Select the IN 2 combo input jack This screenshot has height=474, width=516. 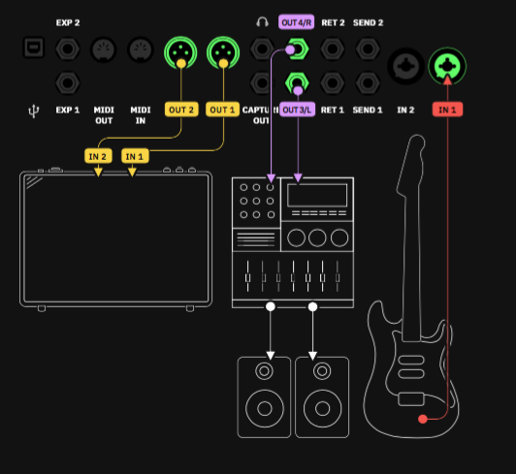pyautogui.click(x=405, y=67)
